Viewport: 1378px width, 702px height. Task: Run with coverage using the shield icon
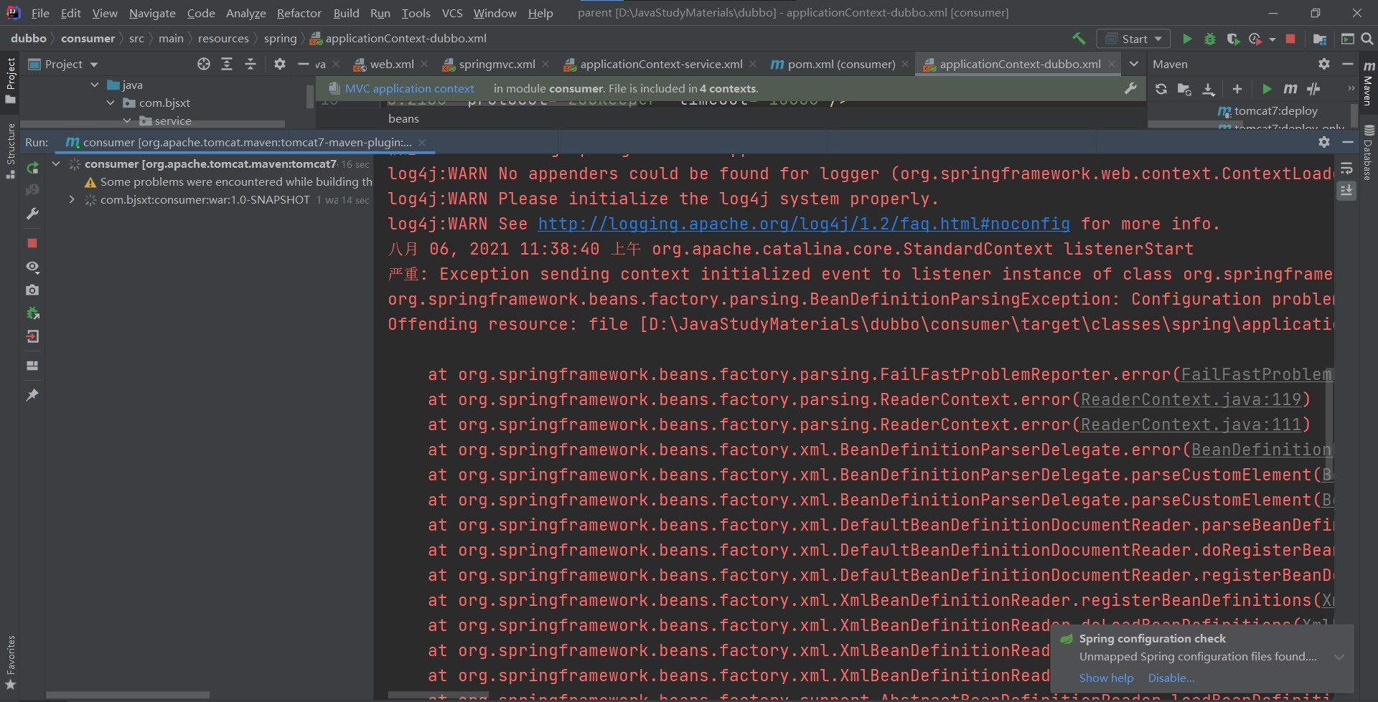point(1233,39)
